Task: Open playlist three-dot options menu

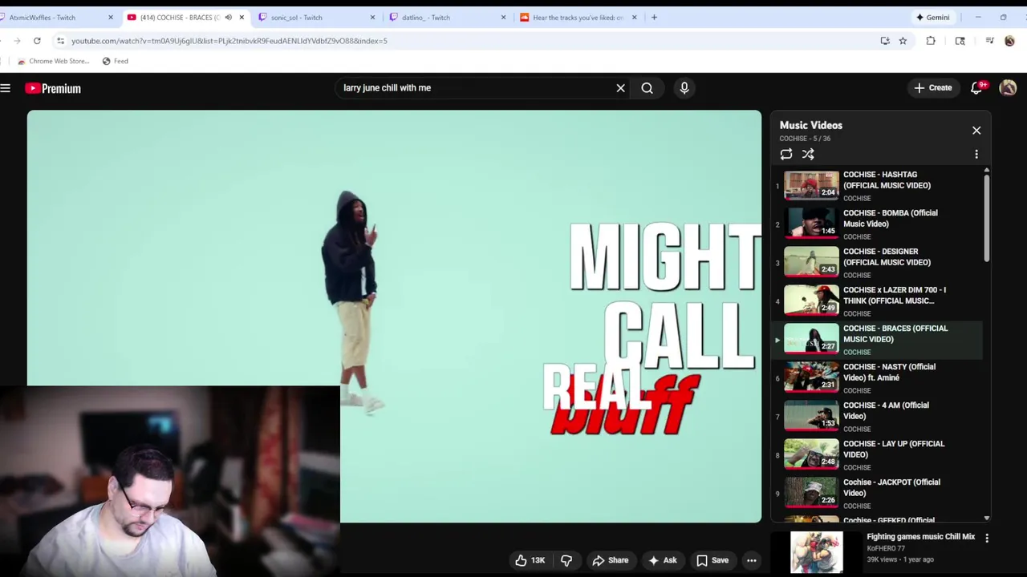Action: click(976, 154)
